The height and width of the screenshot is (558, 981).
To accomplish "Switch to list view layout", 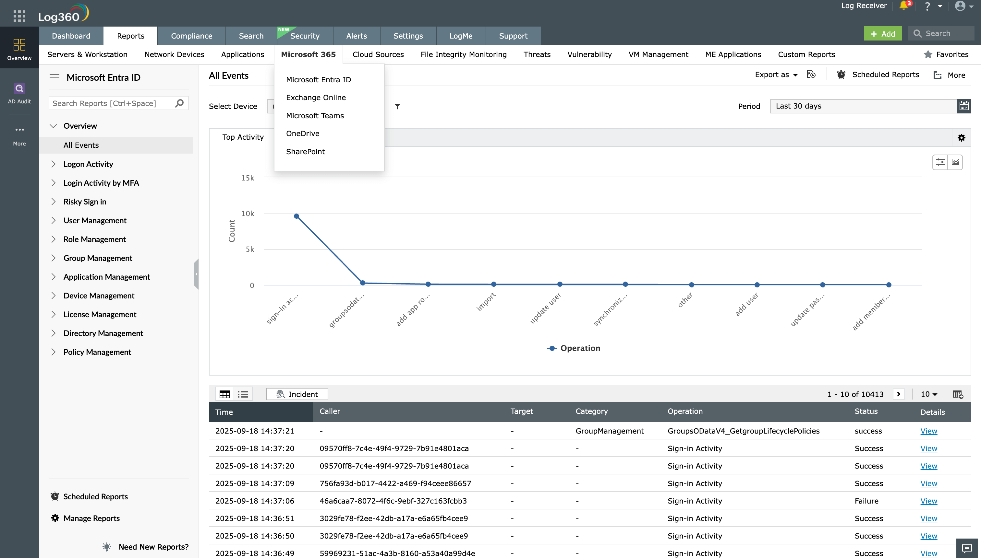I will [243, 394].
